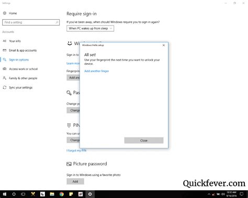248x198 pixels.
Task: Show hidden system tray icons
Action: [209, 194]
